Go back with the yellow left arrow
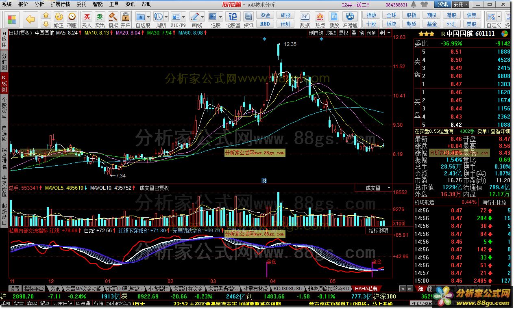This screenshot has height=309, width=514. tap(30, 19)
